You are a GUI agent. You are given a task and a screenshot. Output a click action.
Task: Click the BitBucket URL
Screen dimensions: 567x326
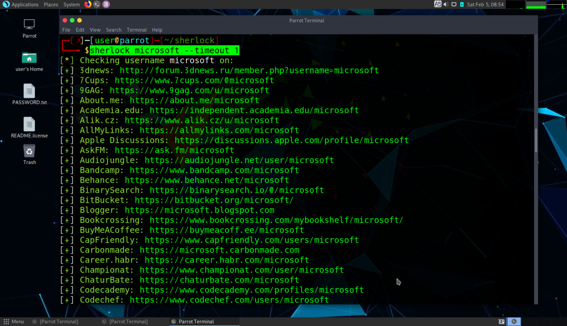pyautogui.click(x=214, y=200)
